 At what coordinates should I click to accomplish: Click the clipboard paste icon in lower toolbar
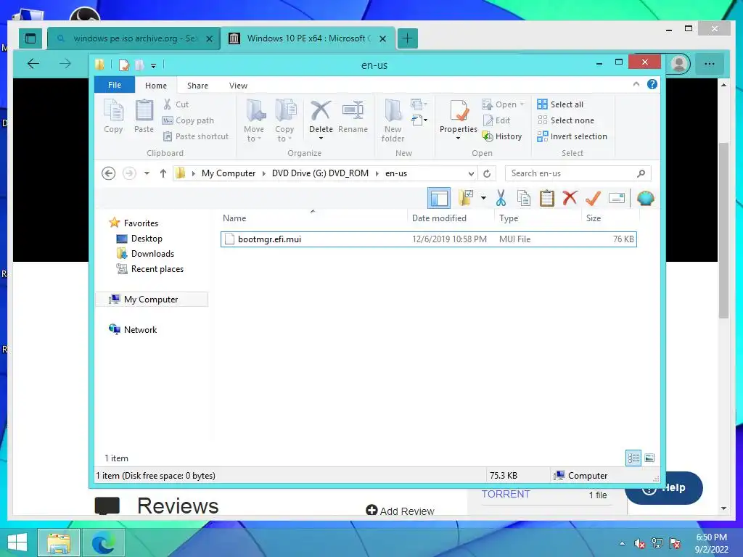[547, 199]
